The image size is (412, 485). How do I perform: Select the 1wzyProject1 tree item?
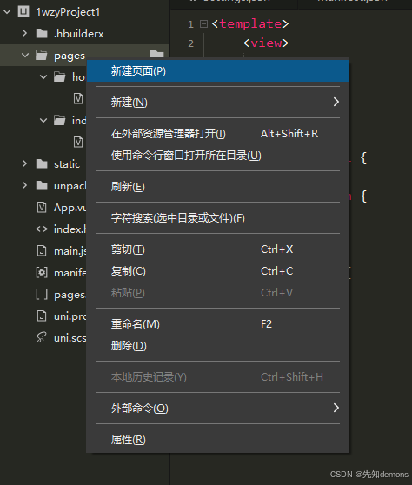[68, 12]
